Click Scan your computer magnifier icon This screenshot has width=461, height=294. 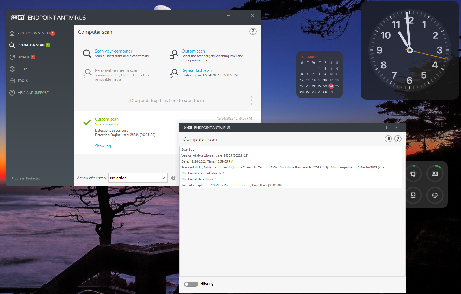pos(87,53)
